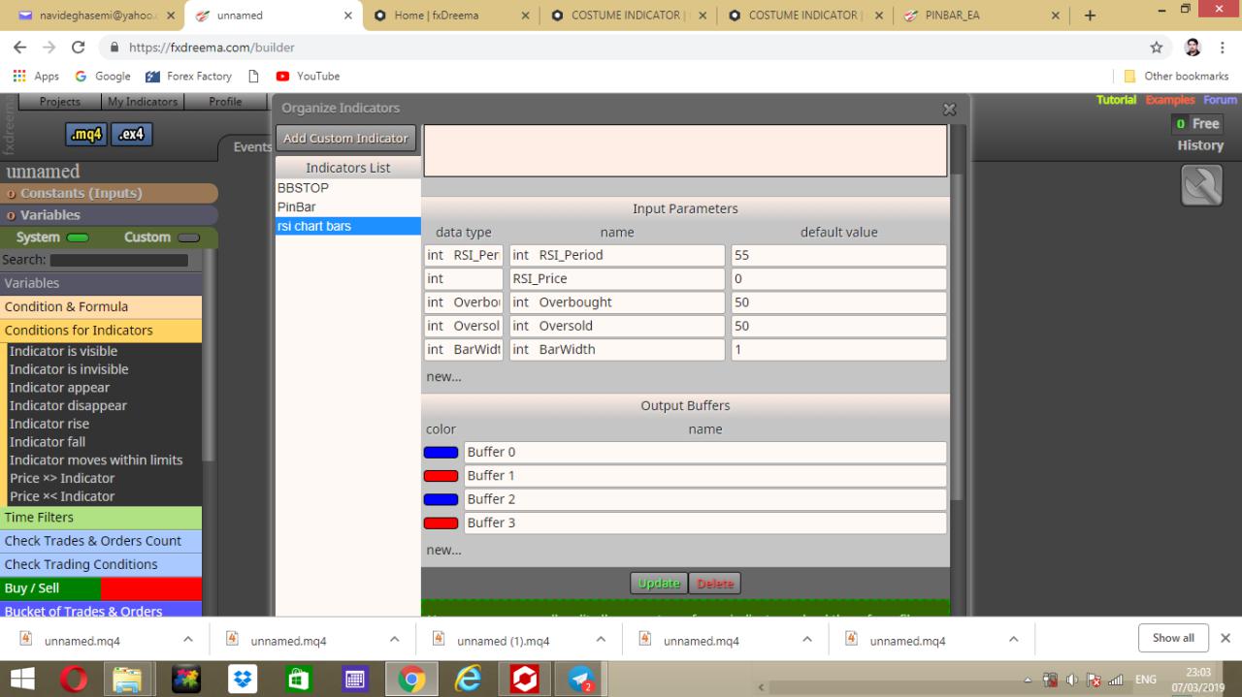Open Chrome taskbar icon
1242x697 pixels.
tap(411, 681)
